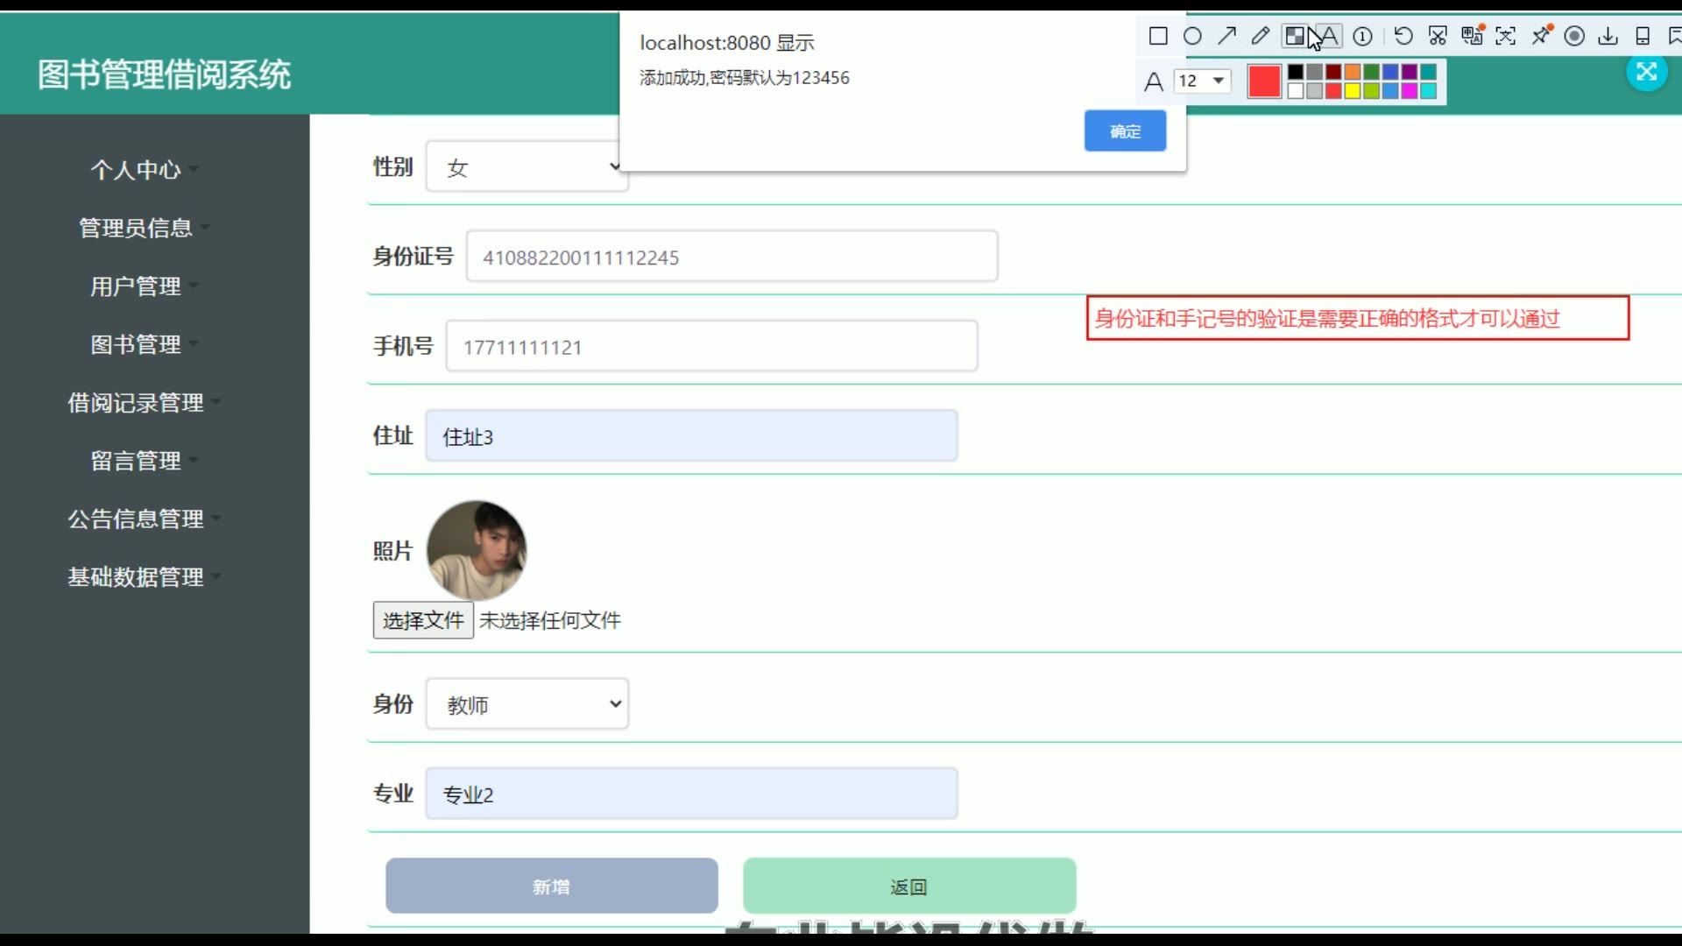Select the ellipse drawing tool

1192,36
